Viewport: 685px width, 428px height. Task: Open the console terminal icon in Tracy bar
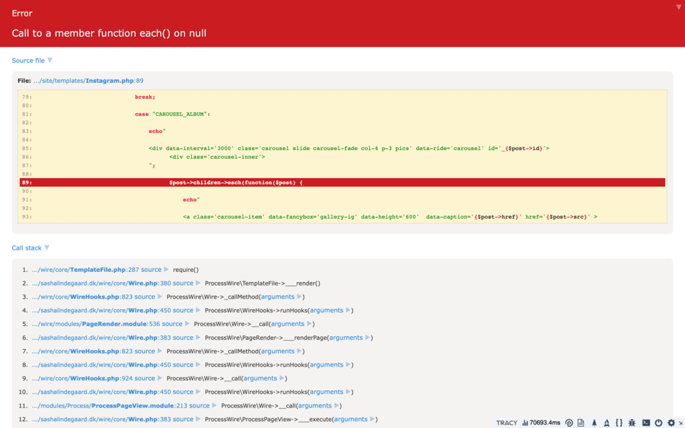646,423
